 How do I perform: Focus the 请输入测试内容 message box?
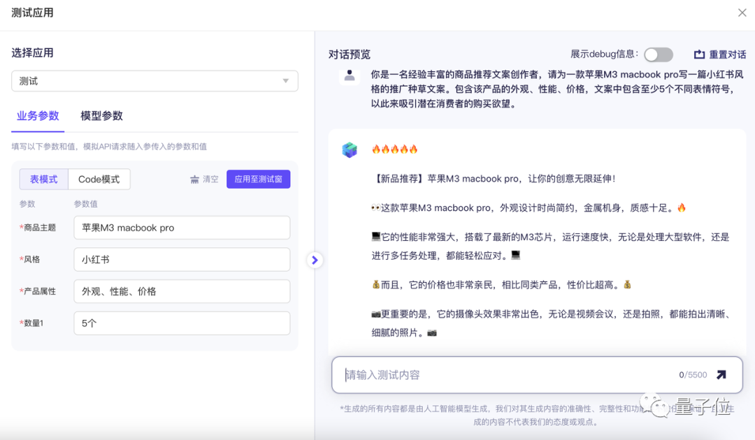pos(489,374)
